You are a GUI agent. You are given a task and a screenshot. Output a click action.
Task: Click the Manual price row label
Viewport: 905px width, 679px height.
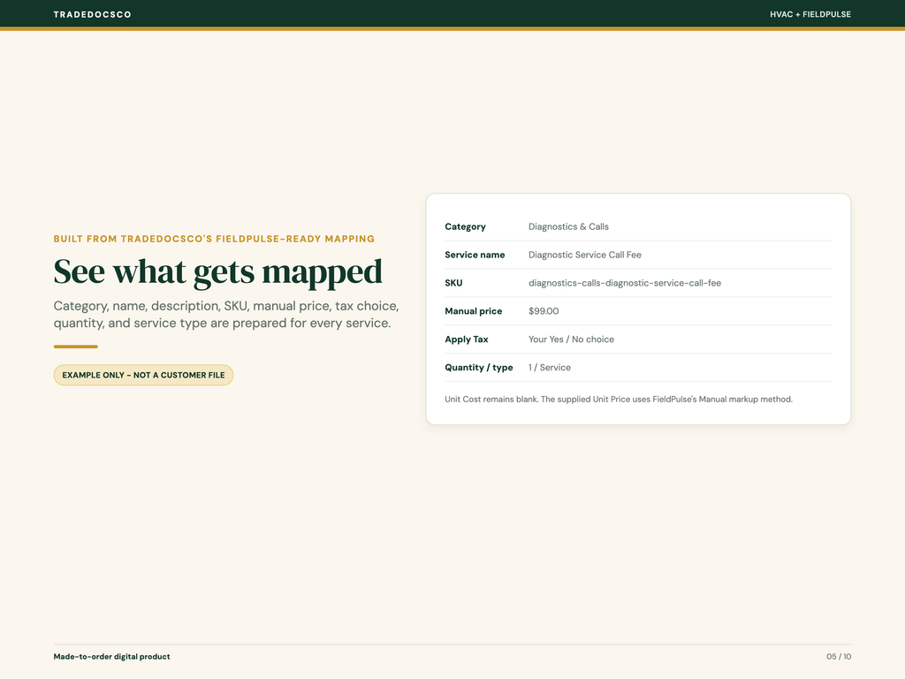click(x=474, y=311)
